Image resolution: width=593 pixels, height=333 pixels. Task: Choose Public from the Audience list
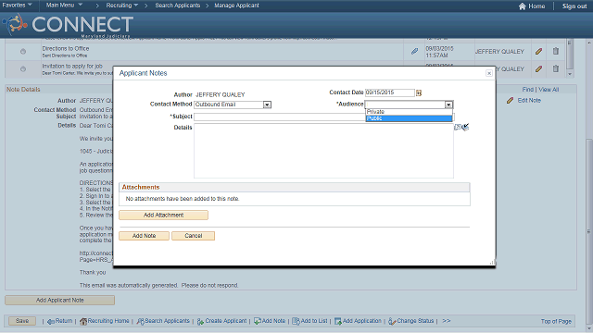(x=409, y=118)
